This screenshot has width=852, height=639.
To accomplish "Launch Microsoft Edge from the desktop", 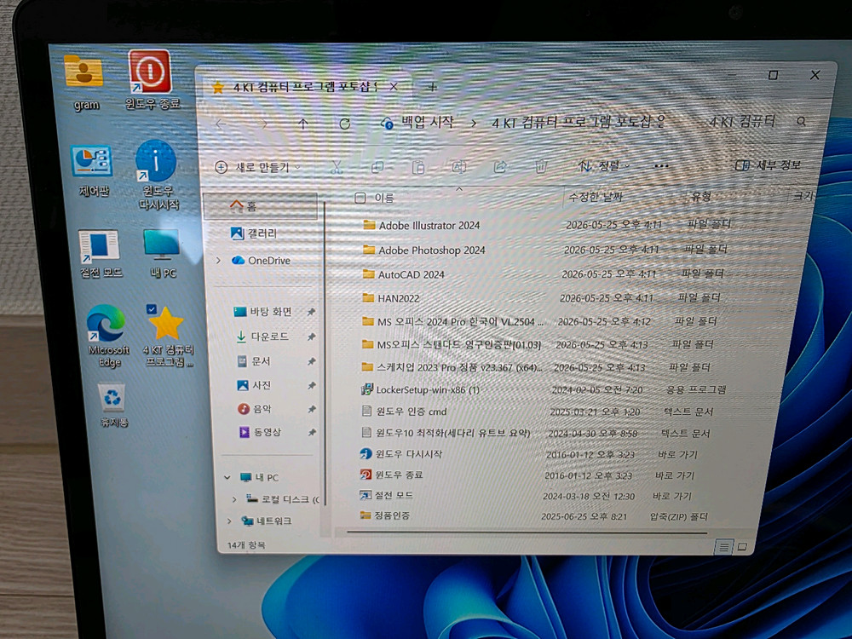I will pyautogui.click(x=107, y=336).
